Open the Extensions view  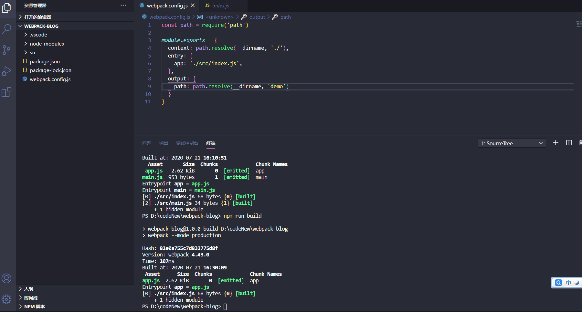(6, 92)
